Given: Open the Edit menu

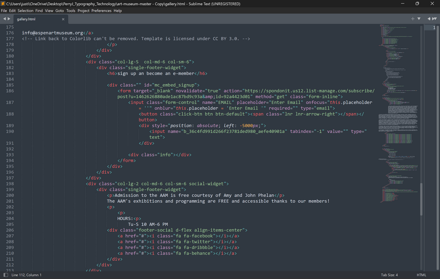Looking at the screenshot, I should tap(12, 11).
